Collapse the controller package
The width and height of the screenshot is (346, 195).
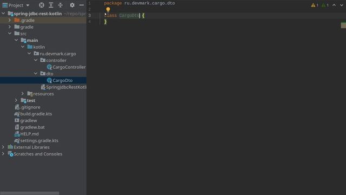pyautogui.click(x=36, y=60)
